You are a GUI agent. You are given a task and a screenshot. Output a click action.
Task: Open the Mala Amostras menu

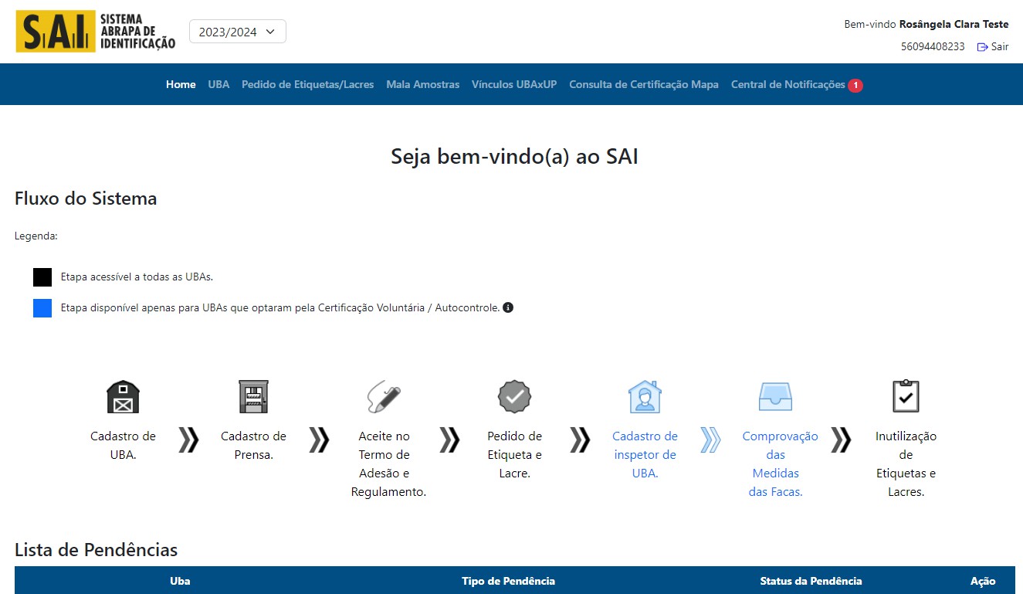pos(422,84)
